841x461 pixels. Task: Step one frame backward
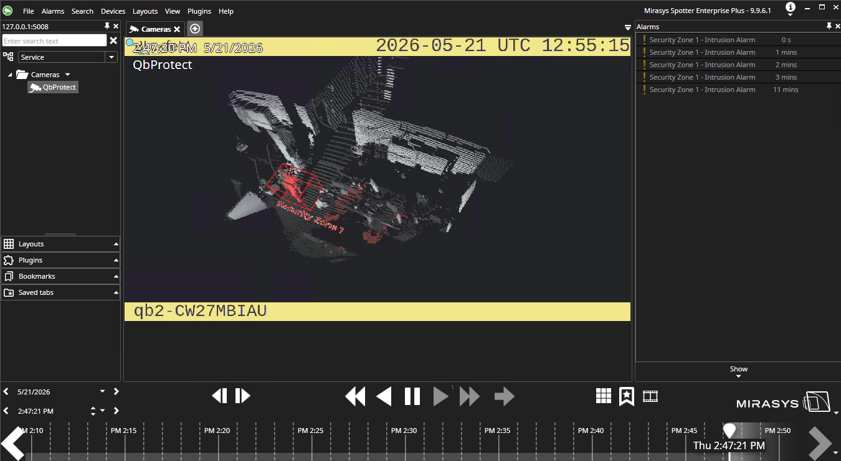(219, 396)
